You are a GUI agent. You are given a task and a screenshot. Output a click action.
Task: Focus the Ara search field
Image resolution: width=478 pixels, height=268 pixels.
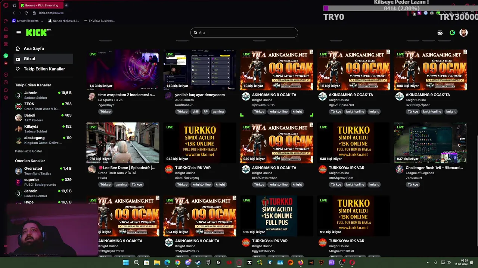click(x=244, y=32)
